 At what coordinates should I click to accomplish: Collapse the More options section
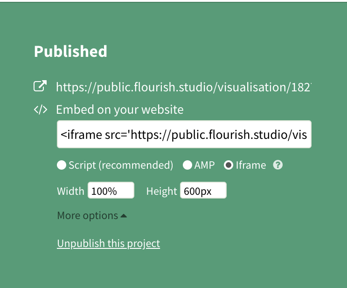pos(88,216)
